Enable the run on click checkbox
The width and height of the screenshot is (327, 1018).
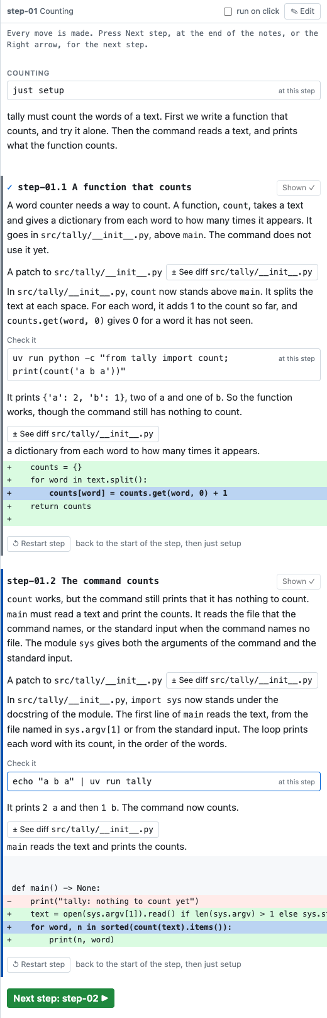tap(228, 11)
